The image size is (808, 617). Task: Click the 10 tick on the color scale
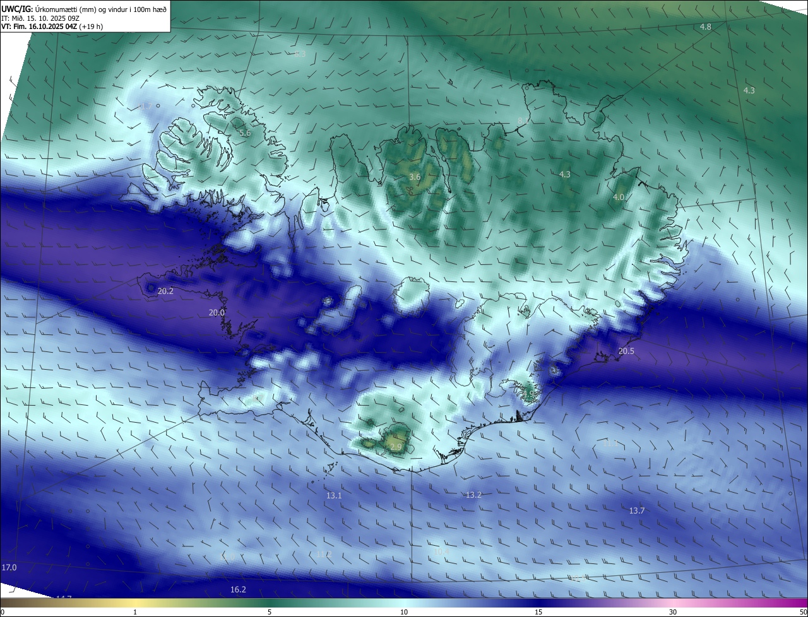(404, 612)
